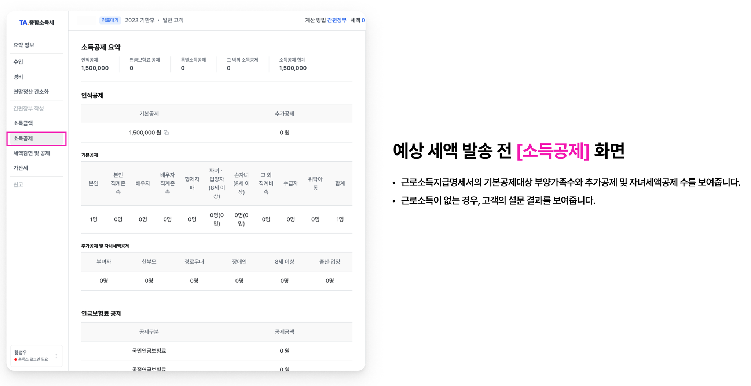
Task: Click the 세액 0 value in header
Action: pos(358,20)
